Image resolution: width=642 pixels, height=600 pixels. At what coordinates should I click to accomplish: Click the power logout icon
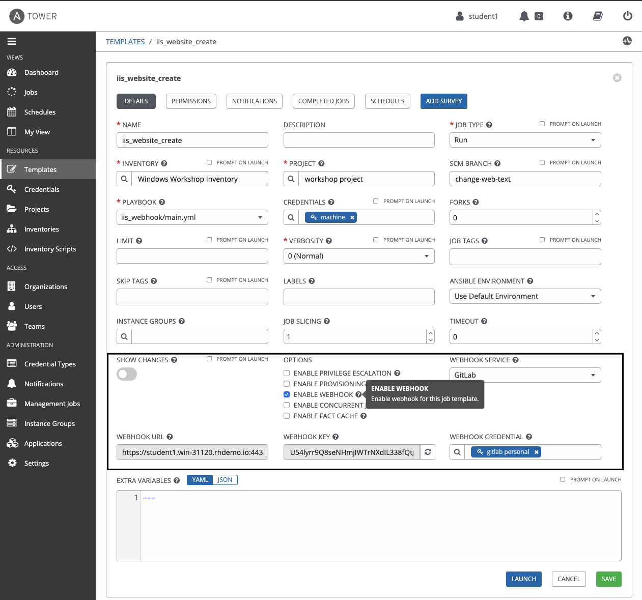pyautogui.click(x=627, y=16)
